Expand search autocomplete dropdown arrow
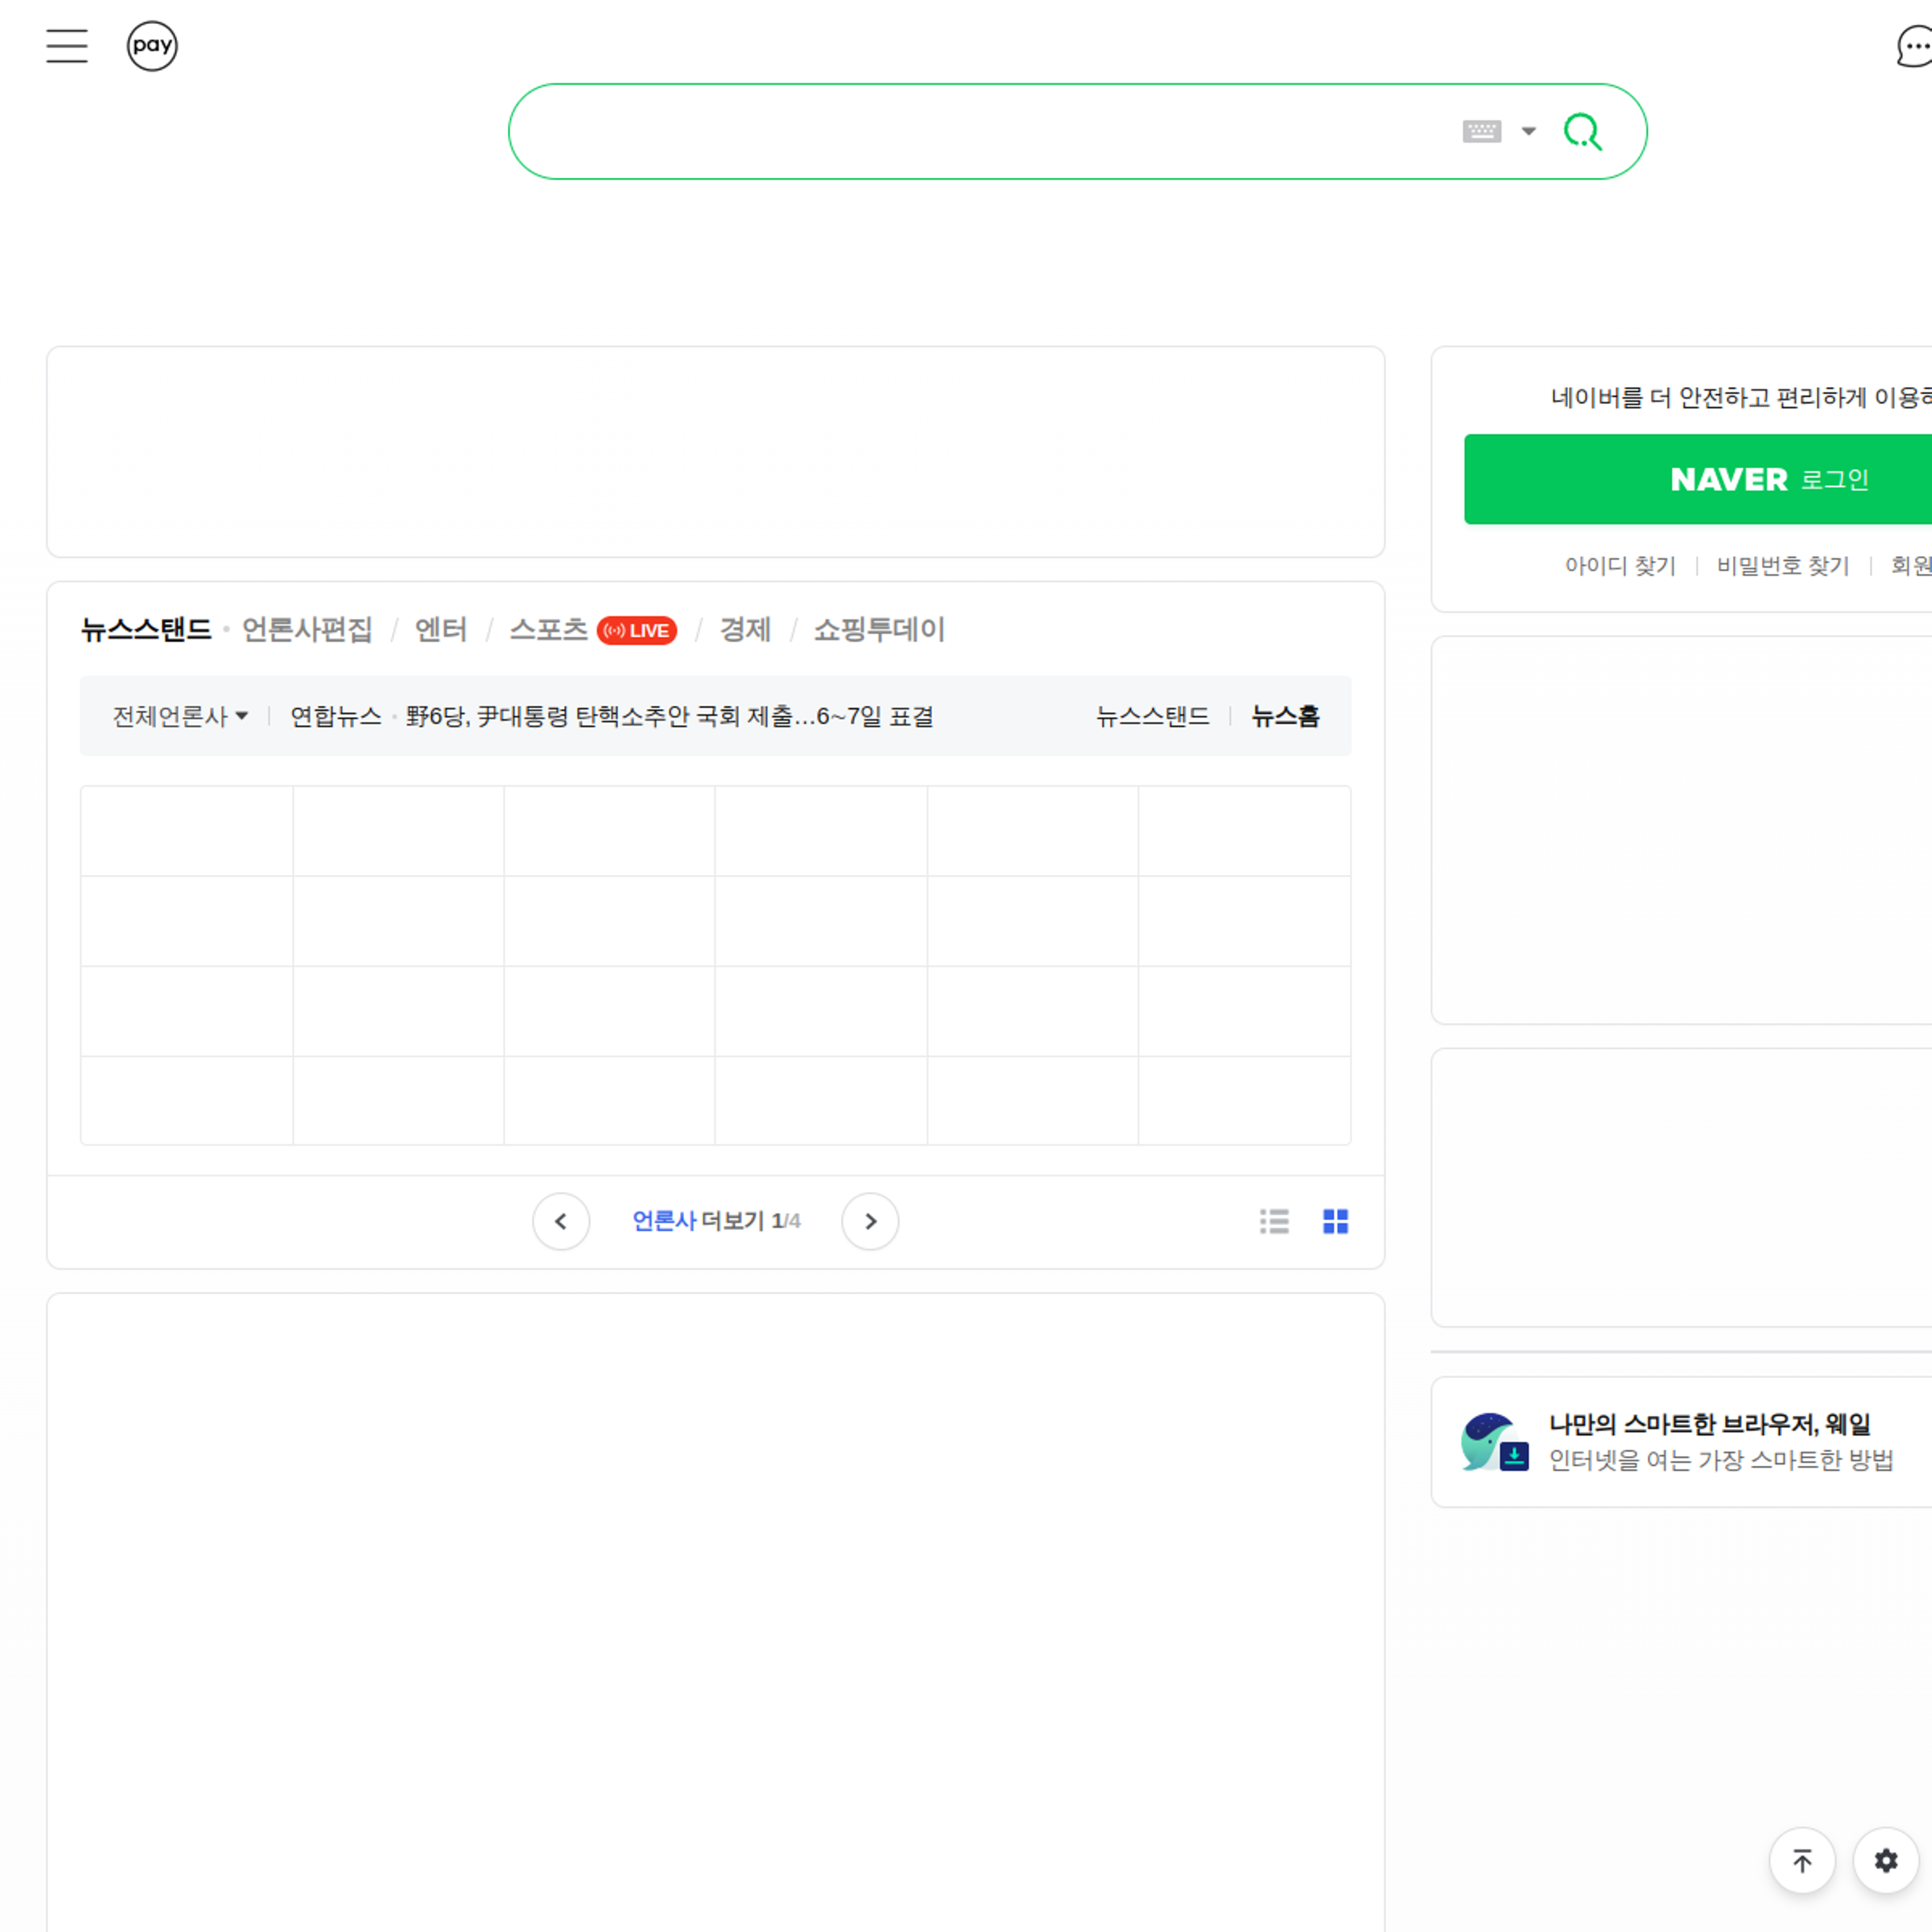 point(1528,131)
